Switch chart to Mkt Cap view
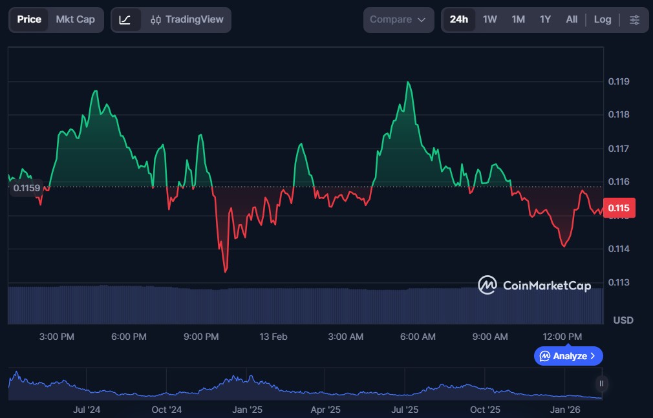This screenshot has width=653, height=418. click(75, 19)
